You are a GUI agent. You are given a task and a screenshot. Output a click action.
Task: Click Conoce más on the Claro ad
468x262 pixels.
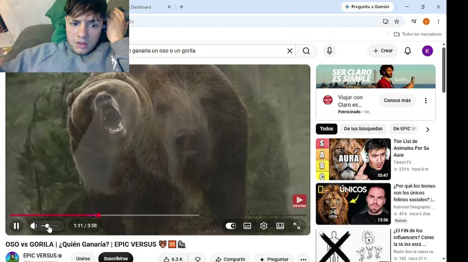coord(397,100)
